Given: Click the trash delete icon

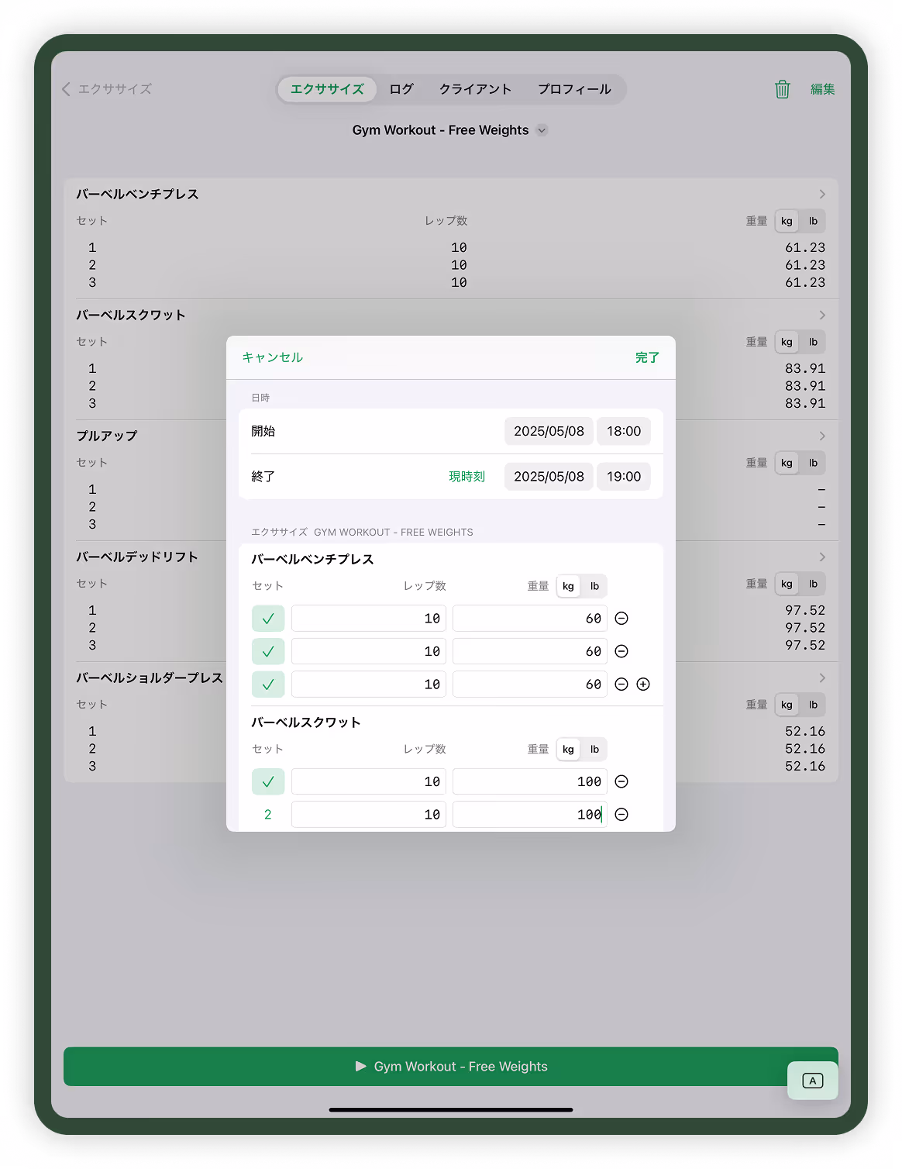Looking at the screenshot, I should coord(782,89).
